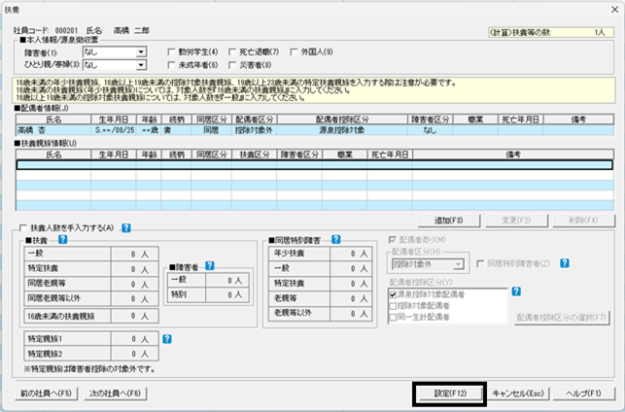Click 同居老親等以外 count field
This screenshot has width=625, height=412.
click(x=135, y=299)
